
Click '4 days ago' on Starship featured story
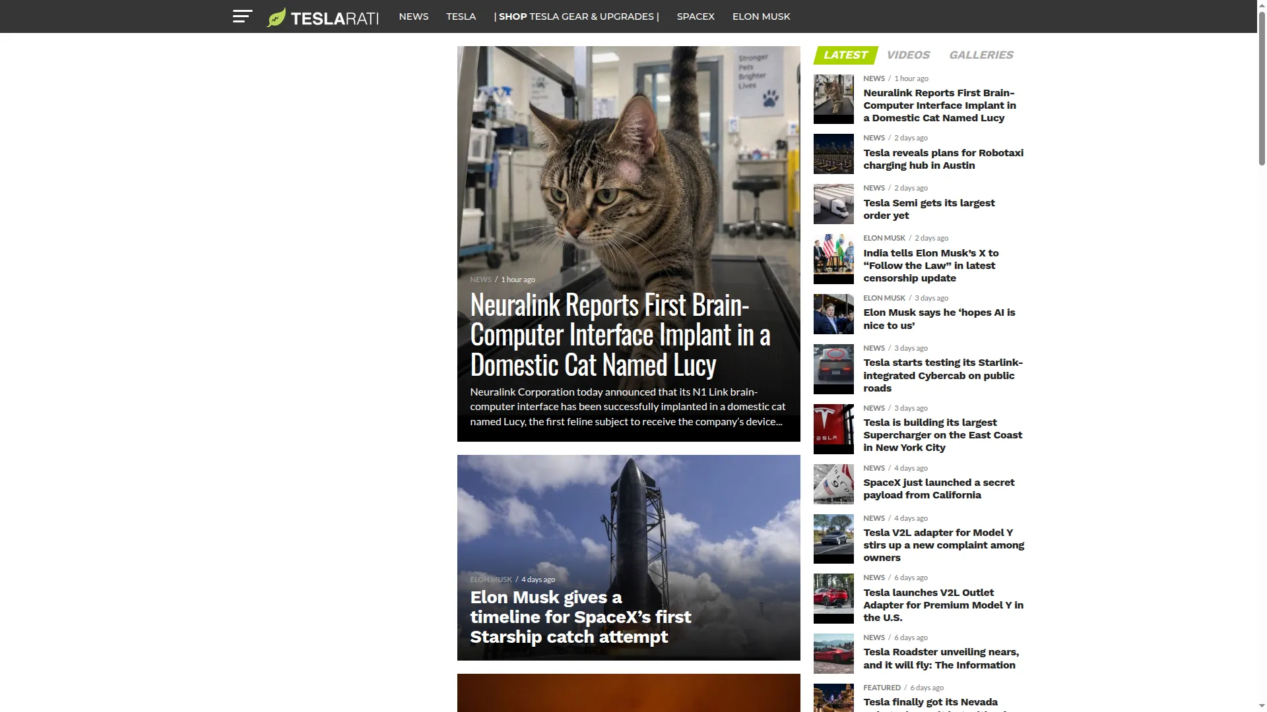pos(538,579)
